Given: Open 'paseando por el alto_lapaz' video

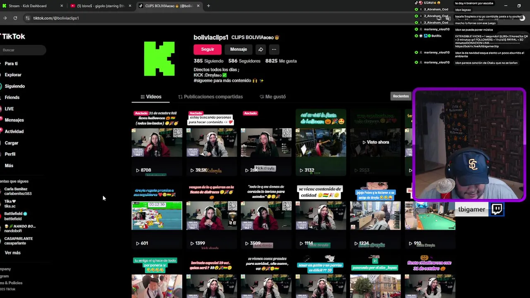Looking at the screenshot, I should click(x=375, y=277).
